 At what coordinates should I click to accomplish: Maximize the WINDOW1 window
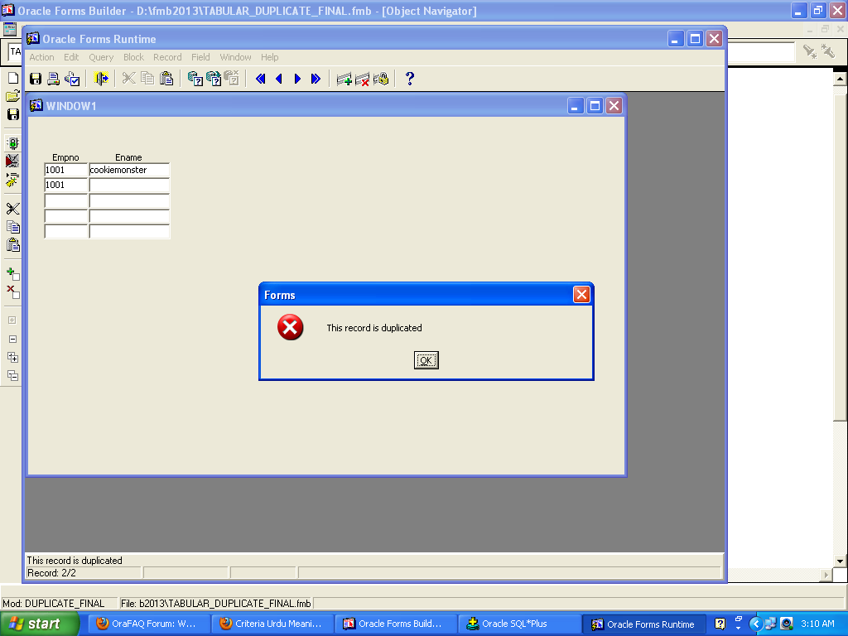coord(595,106)
